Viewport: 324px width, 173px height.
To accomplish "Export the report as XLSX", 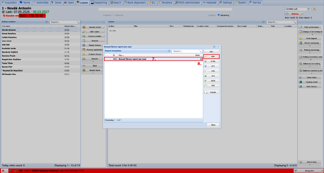I will [211, 81].
